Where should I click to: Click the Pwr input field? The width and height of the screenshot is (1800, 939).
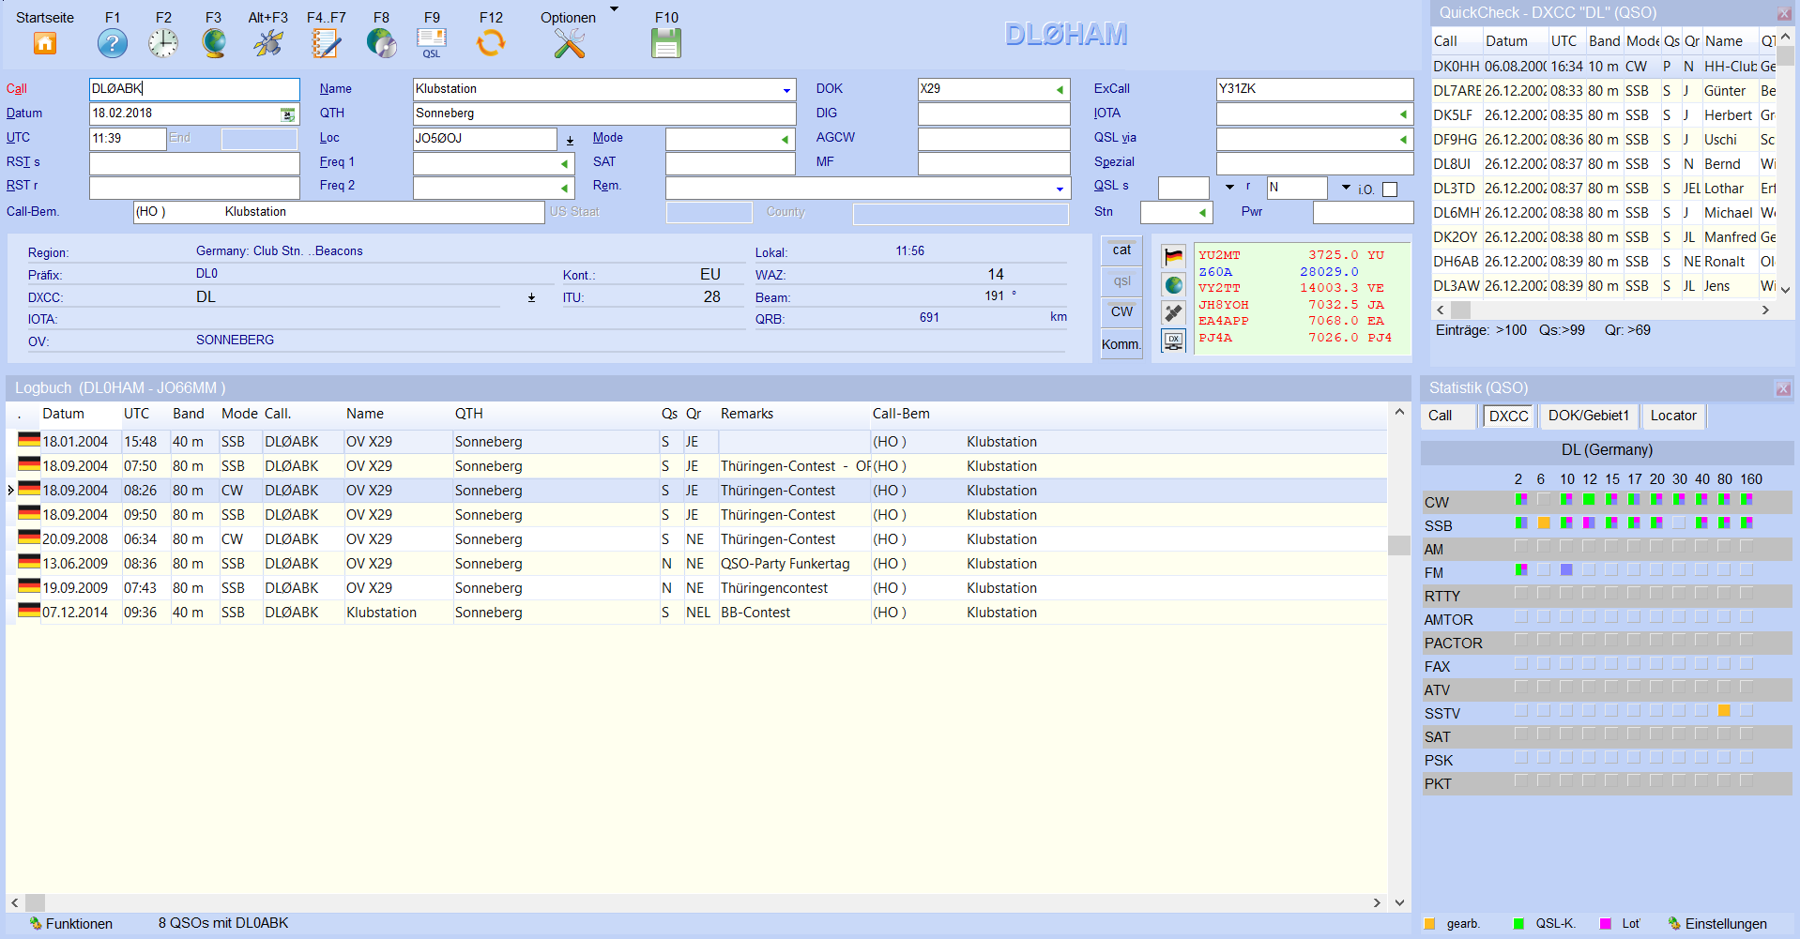1363,213
